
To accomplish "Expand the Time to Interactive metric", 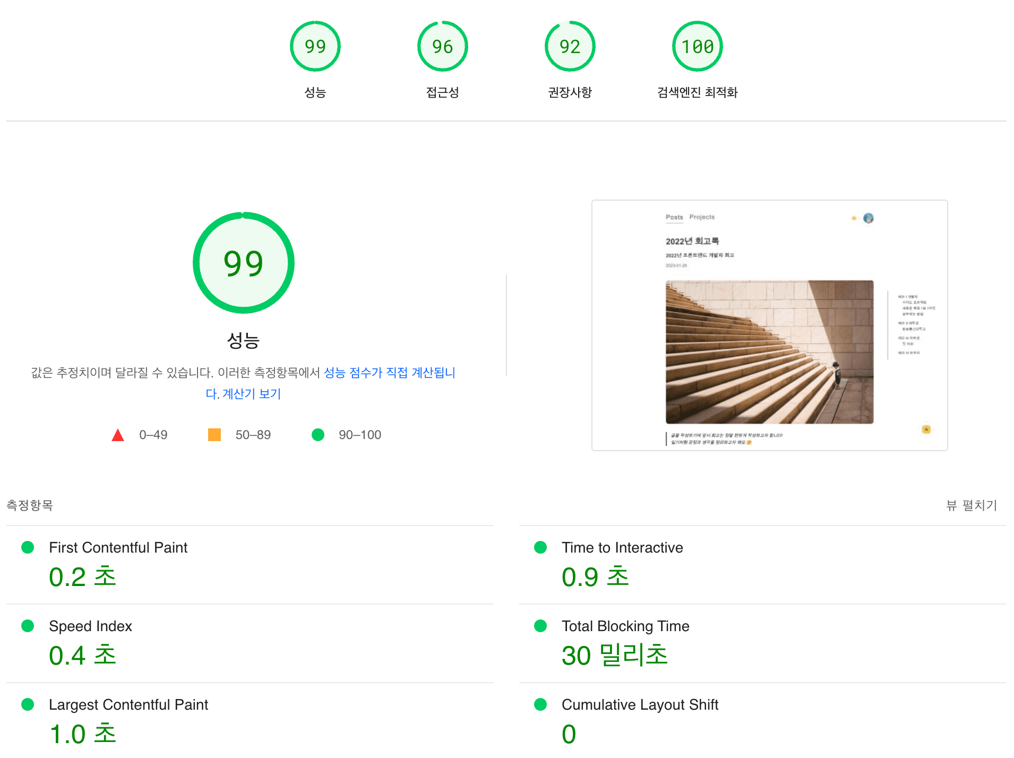I will coord(763,565).
